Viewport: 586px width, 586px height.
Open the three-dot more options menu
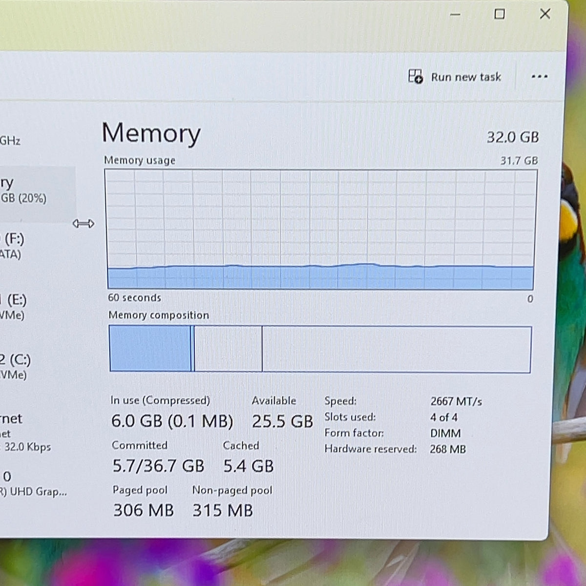click(x=539, y=77)
